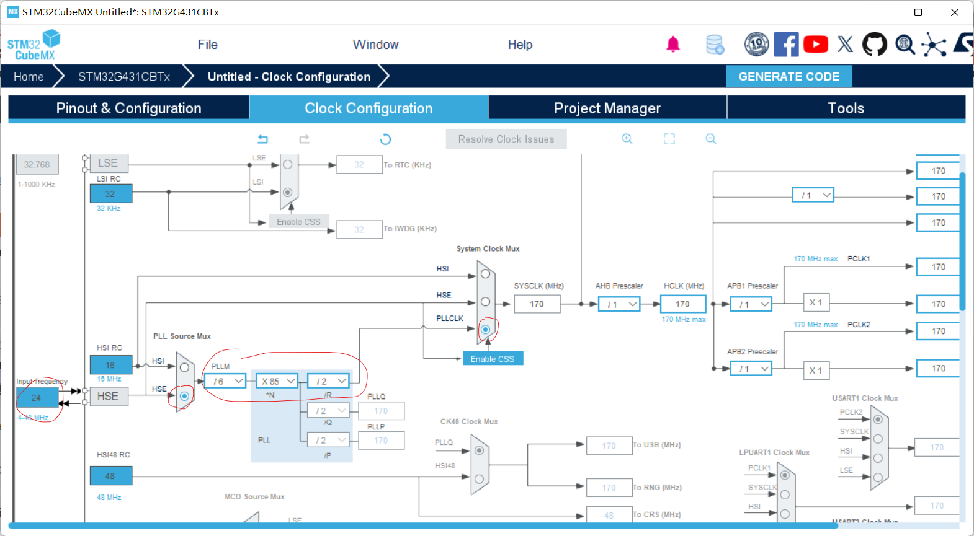Click the Enable CSS button under PLLCLK
Image resolution: width=974 pixels, height=536 pixels.
[493, 359]
